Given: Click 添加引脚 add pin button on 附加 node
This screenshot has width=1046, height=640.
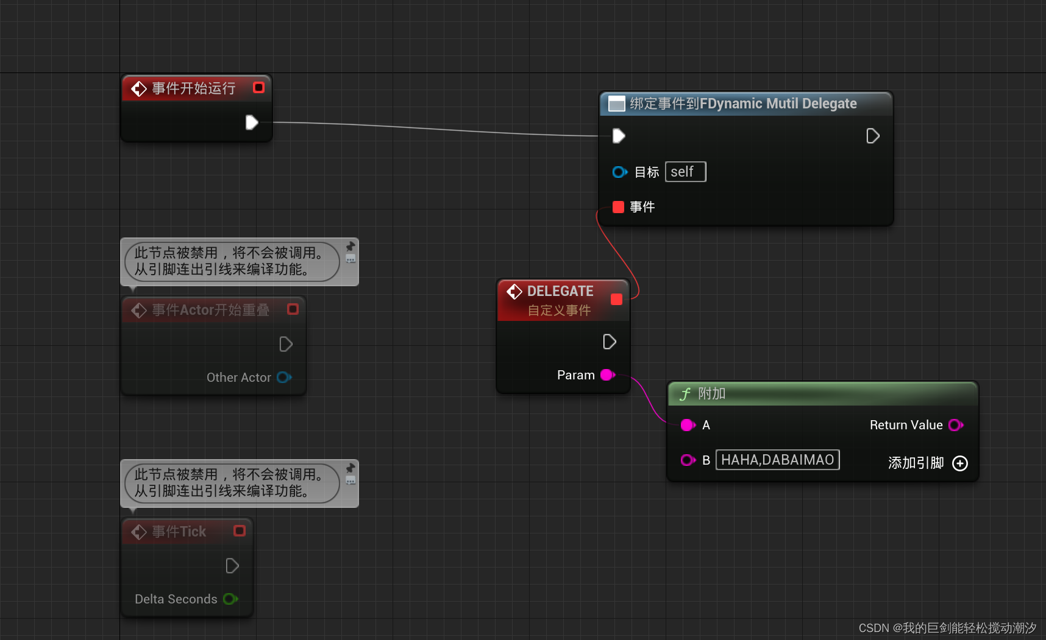Looking at the screenshot, I should [x=960, y=463].
